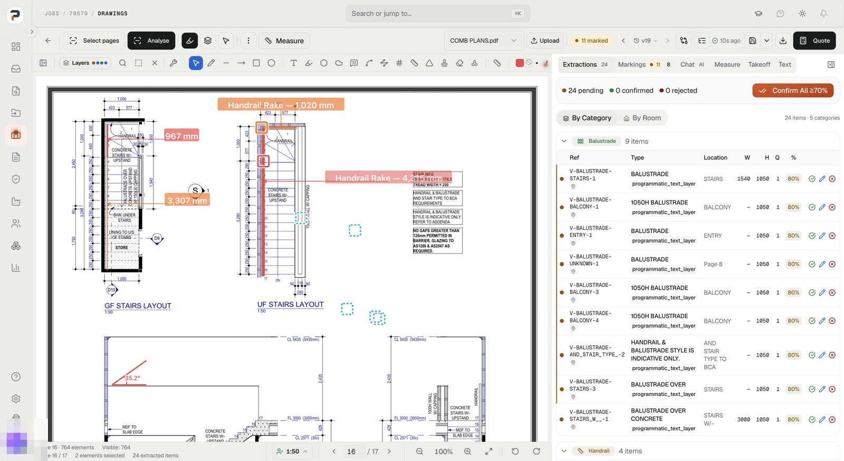844x461 pixels.
Task: Reject the BALUSTRADE-UNKNOWN-1 extraction
Action: [x=832, y=264]
